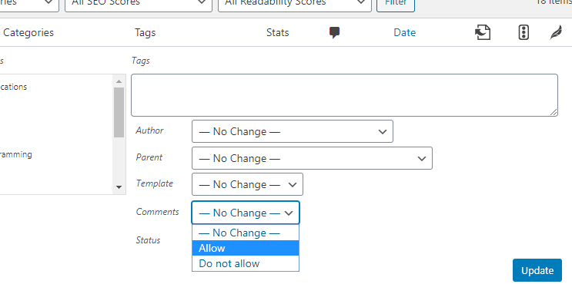The height and width of the screenshot is (284, 572).
Task: Open the Parent No Change dropdown
Action: 312,158
